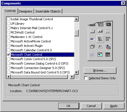Image resolution: width=127 pixels, height=112 pixels.
Task: Enable Selected Items Only checkbox
Action: pos(86,78)
